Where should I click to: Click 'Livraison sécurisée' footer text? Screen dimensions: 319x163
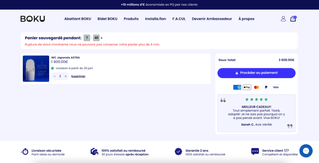coord(47,151)
